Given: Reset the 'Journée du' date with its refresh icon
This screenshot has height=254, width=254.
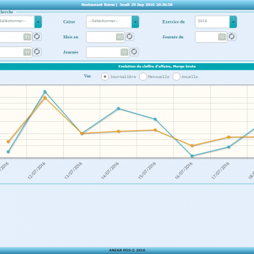Looking at the screenshot, I should [x=232, y=36].
